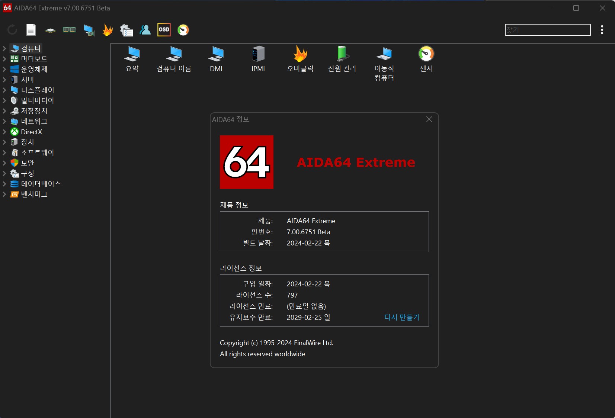Screen dimensions: 615x418
Task: Click the AIDA64 title bar app icon
Action: (7, 8)
